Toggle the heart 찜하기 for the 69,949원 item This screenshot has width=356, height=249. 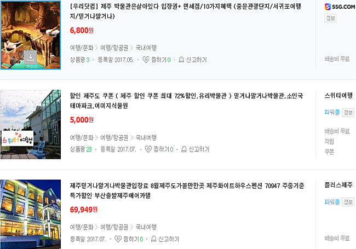pyautogui.click(x=118, y=239)
